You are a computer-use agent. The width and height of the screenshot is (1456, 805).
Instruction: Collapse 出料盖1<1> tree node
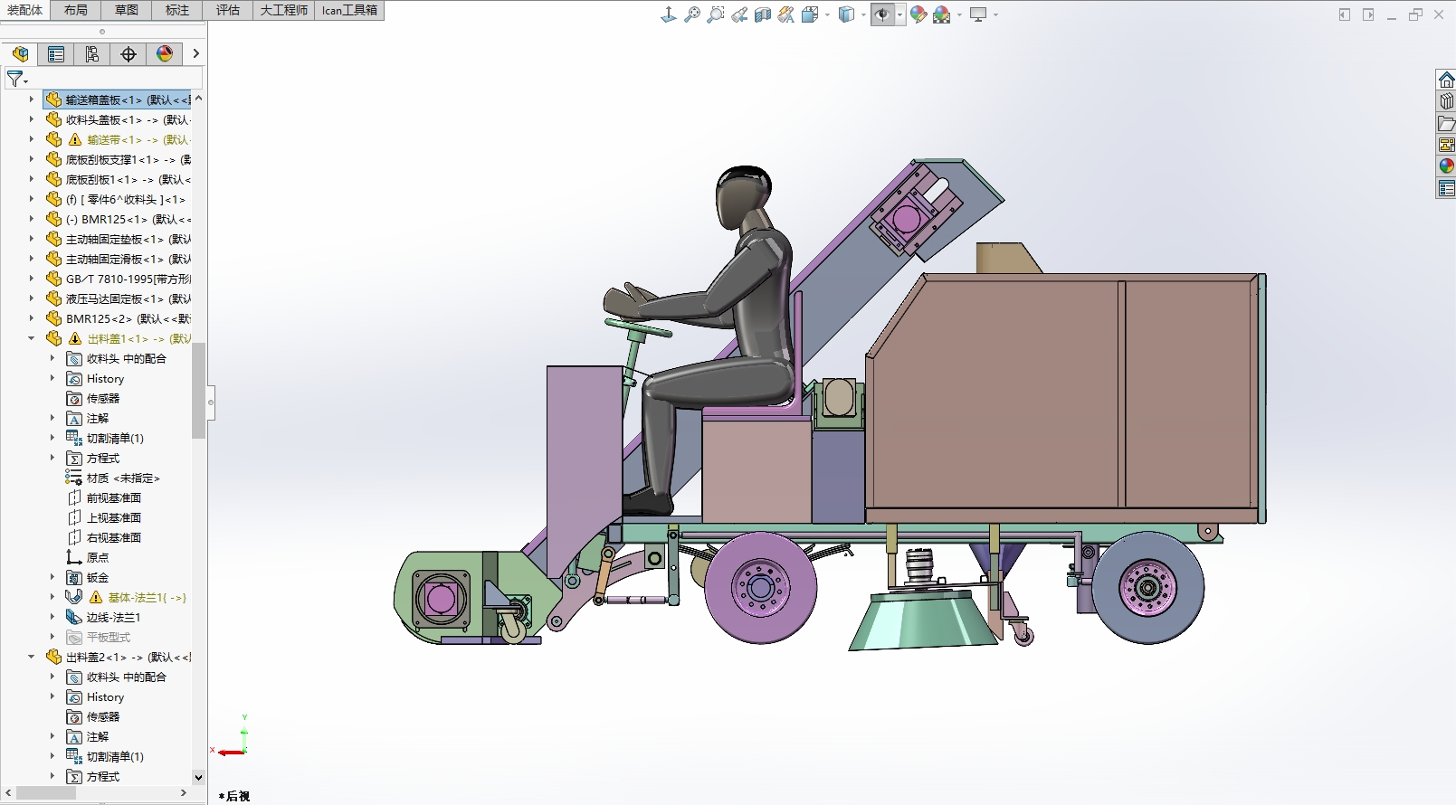pyautogui.click(x=32, y=338)
